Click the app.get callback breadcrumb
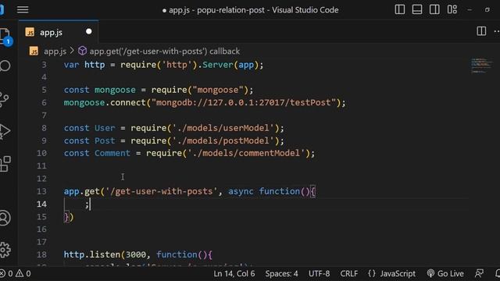Viewport: 500px width, 281px height. [165, 52]
